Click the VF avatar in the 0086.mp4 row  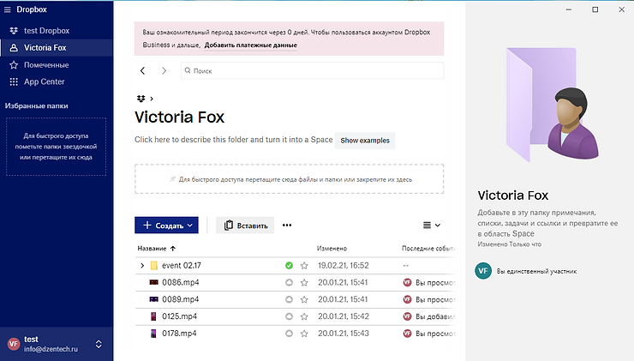click(407, 282)
